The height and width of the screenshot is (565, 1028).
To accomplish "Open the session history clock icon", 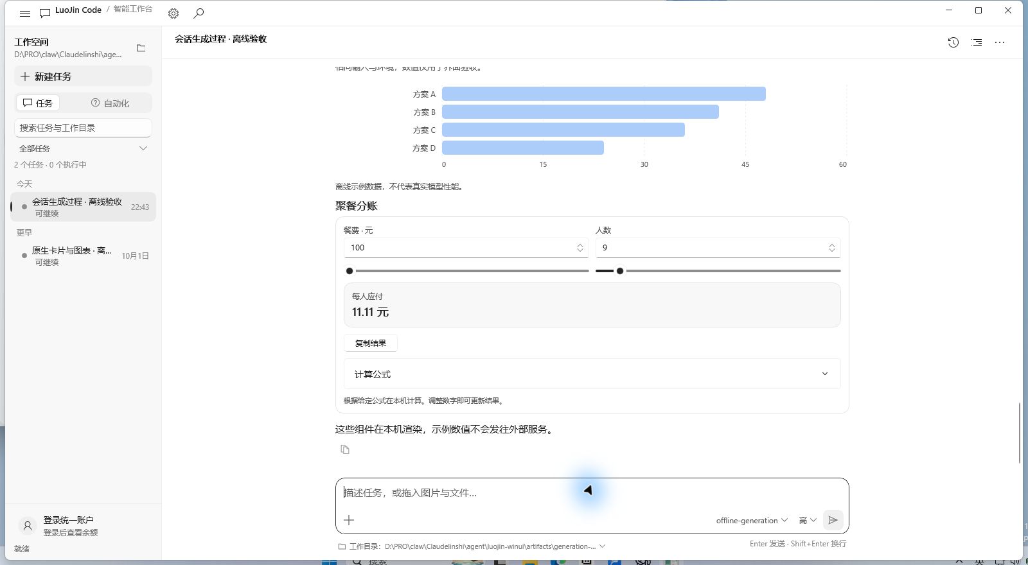I will click(953, 42).
